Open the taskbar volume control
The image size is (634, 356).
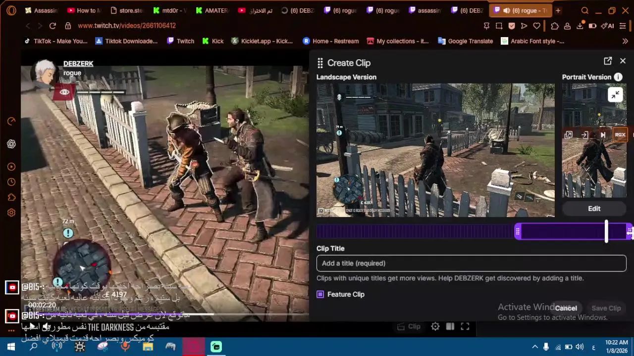pos(580,347)
